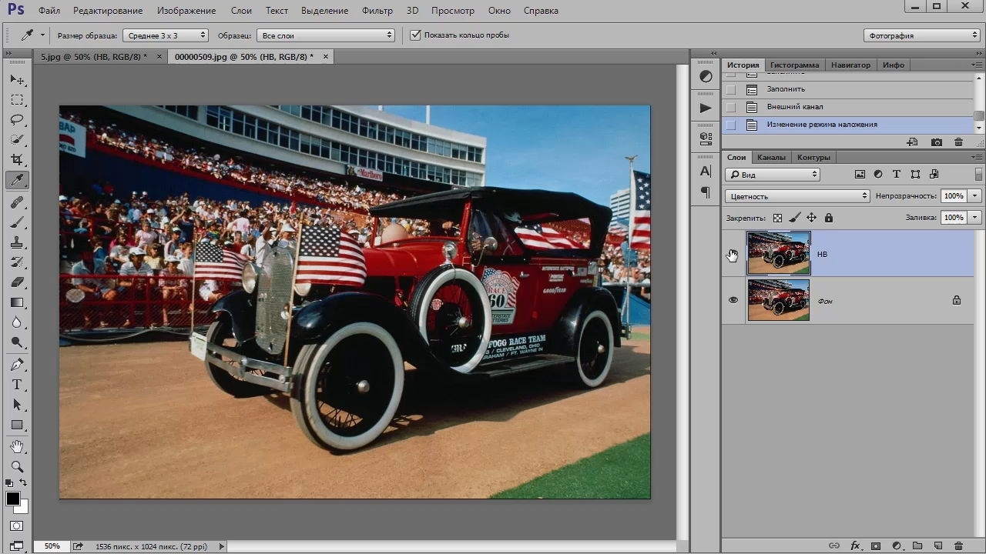Select the Clone Stamp tool
Viewport: 986px width, 554px height.
tap(17, 242)
